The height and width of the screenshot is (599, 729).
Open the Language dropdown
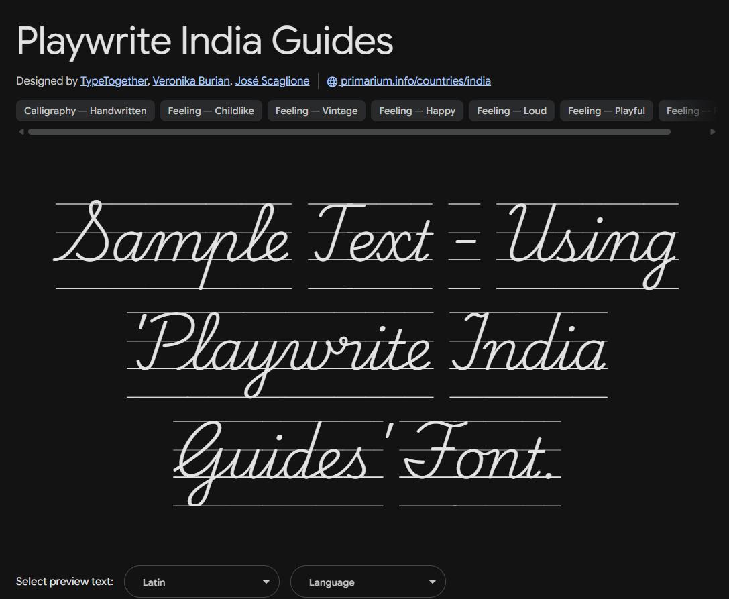tap(368, 582)
